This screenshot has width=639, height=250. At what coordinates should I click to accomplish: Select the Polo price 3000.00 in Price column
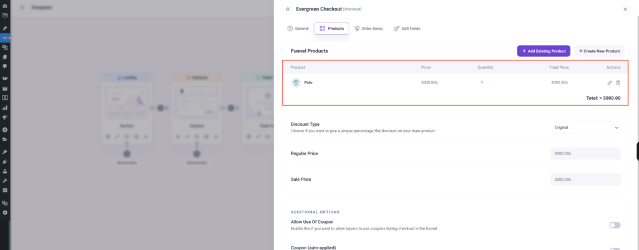coord(429,83)
